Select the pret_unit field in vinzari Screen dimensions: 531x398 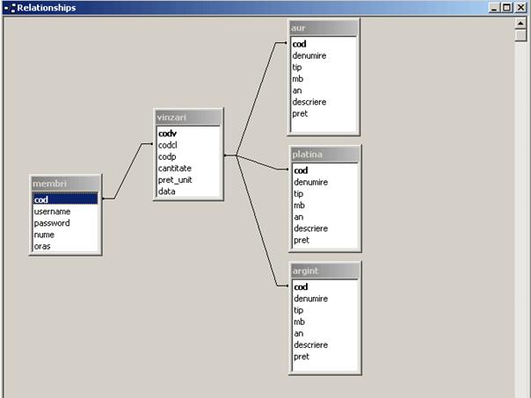pyautogui.click(x=175, y=179)
